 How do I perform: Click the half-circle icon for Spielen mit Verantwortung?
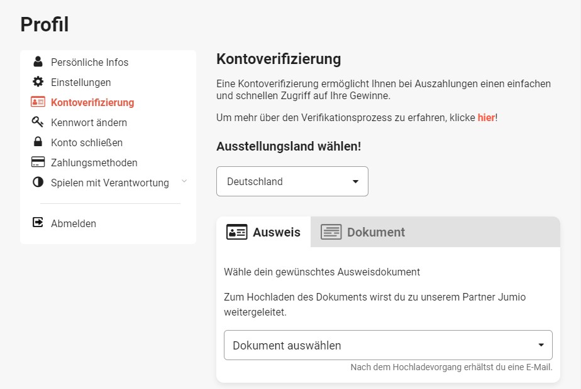click(38, 182)
